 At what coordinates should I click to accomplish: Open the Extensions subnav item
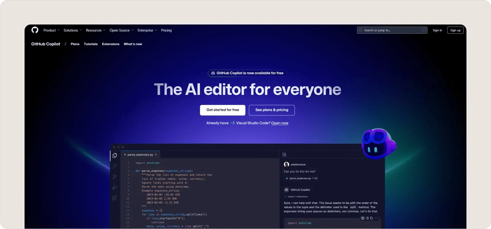tap(111, 44)
